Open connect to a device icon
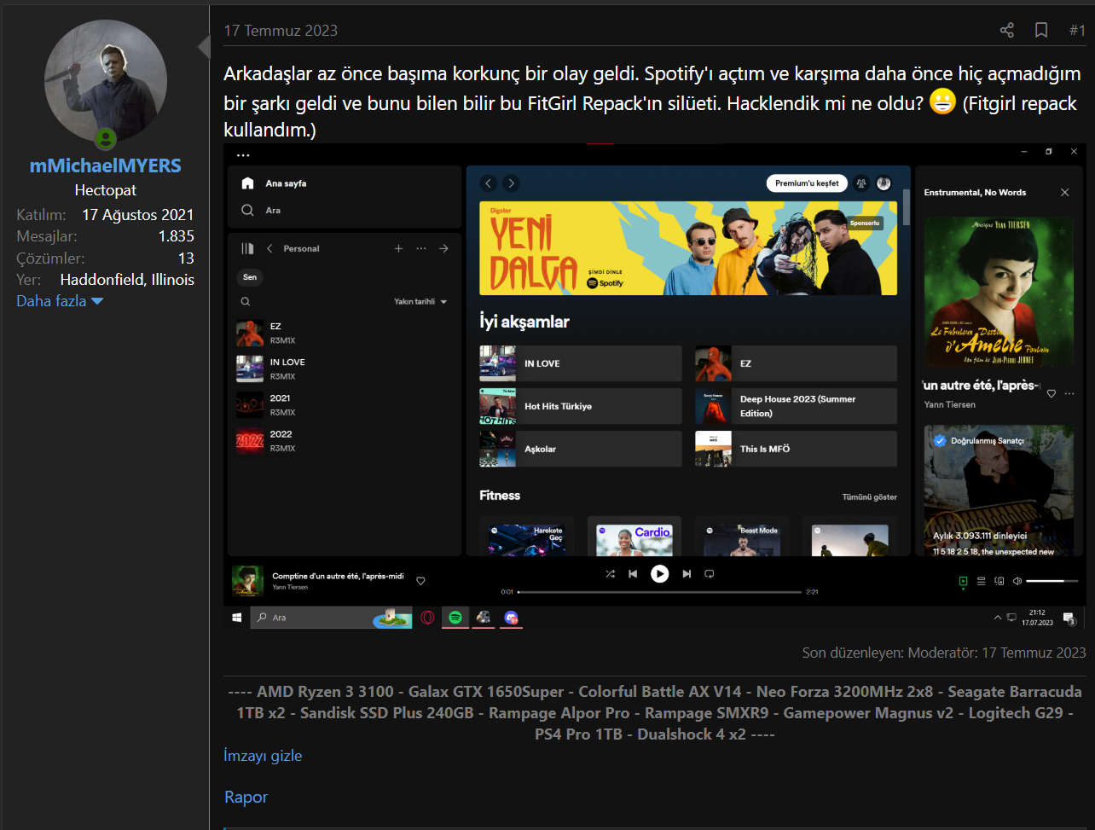The height and width of the screenshot is (830, 1095). pyautogui.click(x=999, y=582)
